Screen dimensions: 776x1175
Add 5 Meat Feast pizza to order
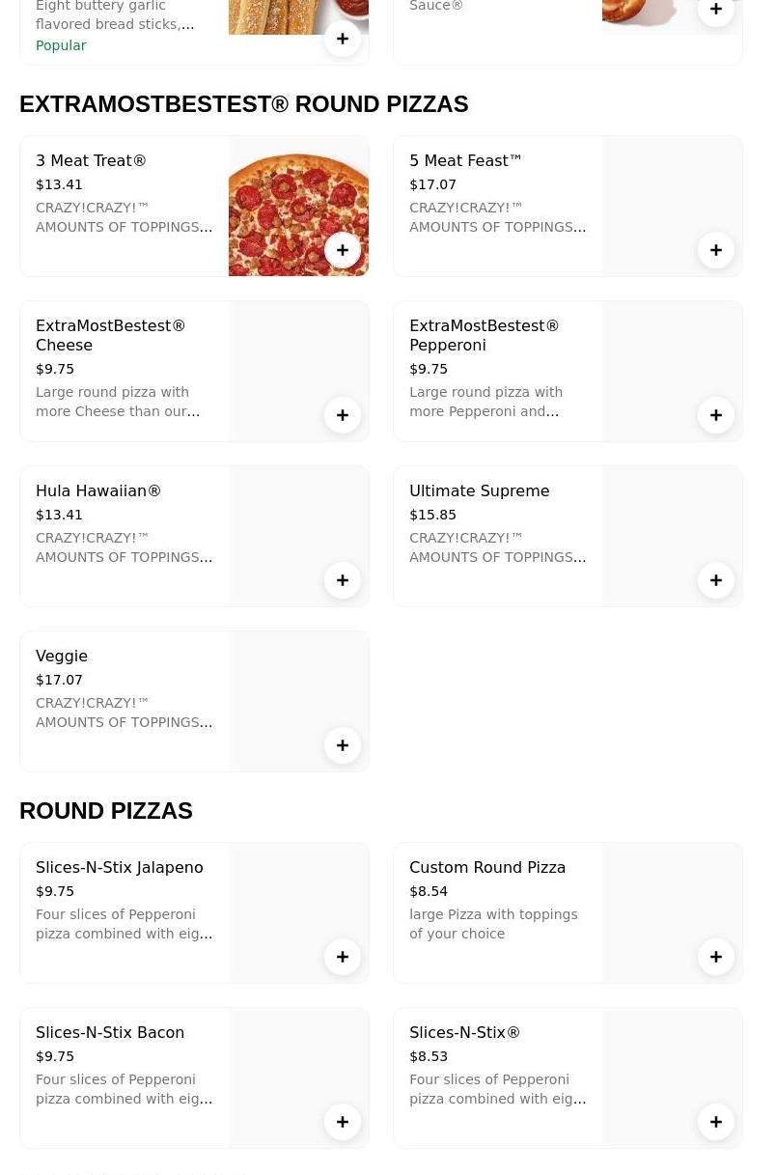coord(716,250)
